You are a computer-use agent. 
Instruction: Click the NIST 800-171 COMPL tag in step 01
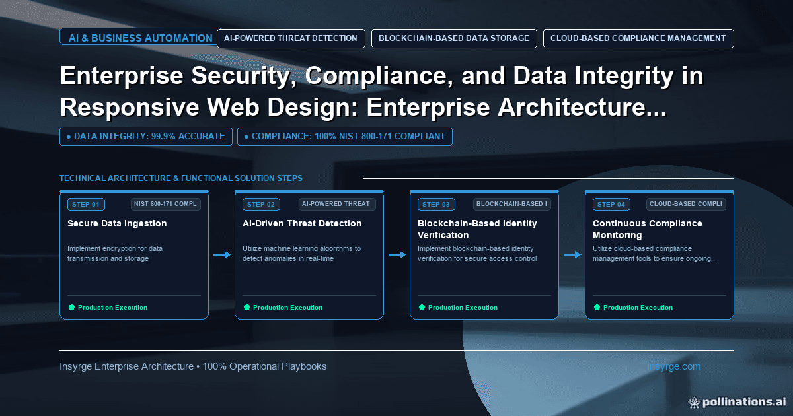166,204
